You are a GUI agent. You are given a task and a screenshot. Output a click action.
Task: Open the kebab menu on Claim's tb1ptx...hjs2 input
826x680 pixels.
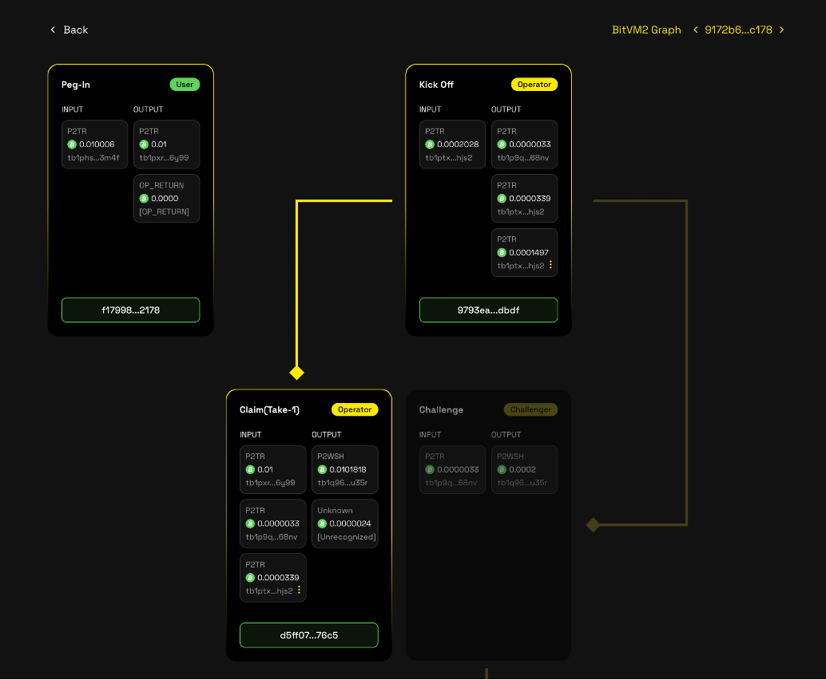pos(300,590)
